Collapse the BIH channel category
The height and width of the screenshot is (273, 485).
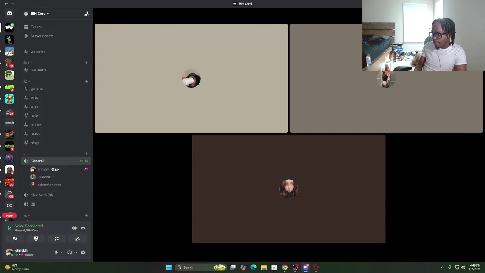coord(28,63)
